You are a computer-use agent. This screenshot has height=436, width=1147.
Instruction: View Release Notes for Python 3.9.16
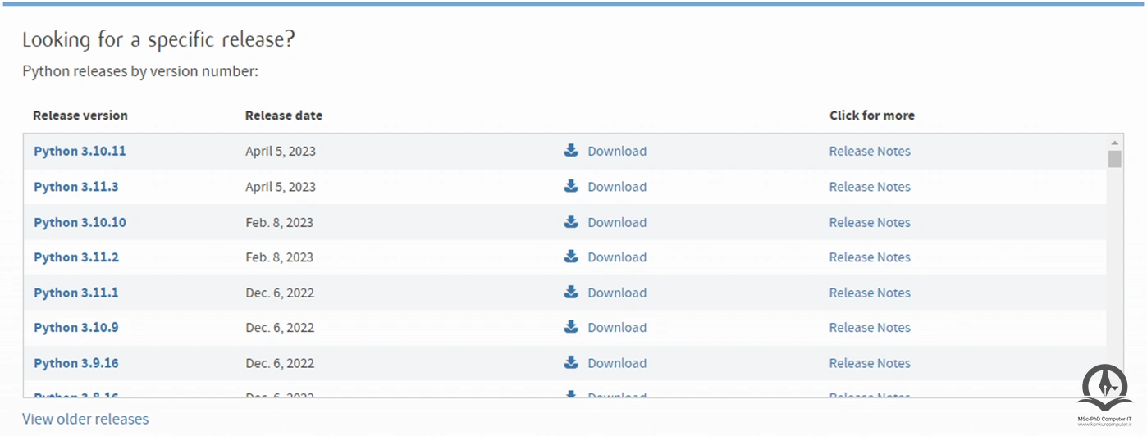(870, 363)
